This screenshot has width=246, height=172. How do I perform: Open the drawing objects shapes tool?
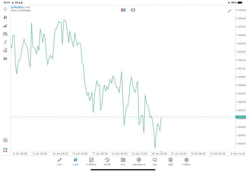[5, 50]
